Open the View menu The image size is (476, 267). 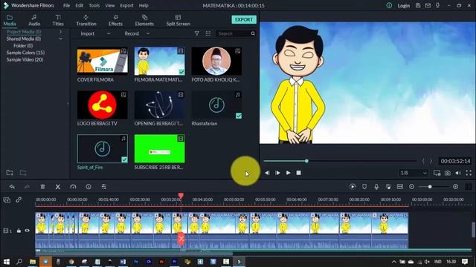pyautogui.click(x=110, y=5)
